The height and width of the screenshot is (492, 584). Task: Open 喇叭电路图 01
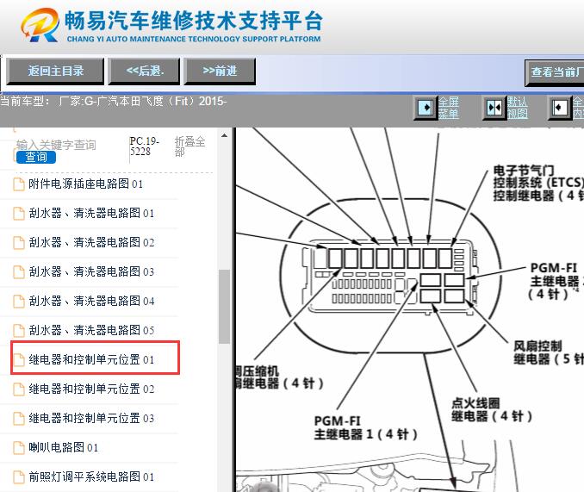[x=64, y=447]
